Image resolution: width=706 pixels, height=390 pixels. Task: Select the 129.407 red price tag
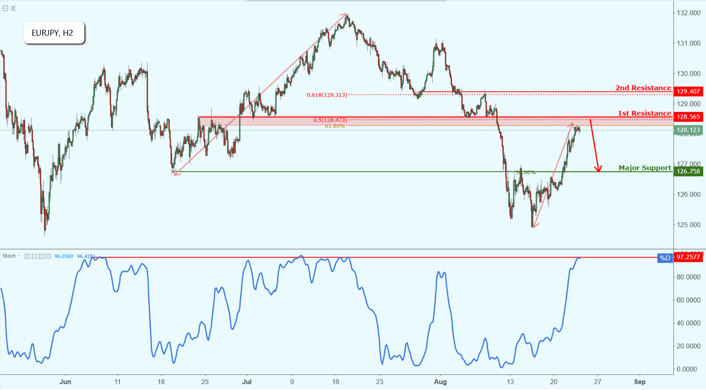[689, 91]
